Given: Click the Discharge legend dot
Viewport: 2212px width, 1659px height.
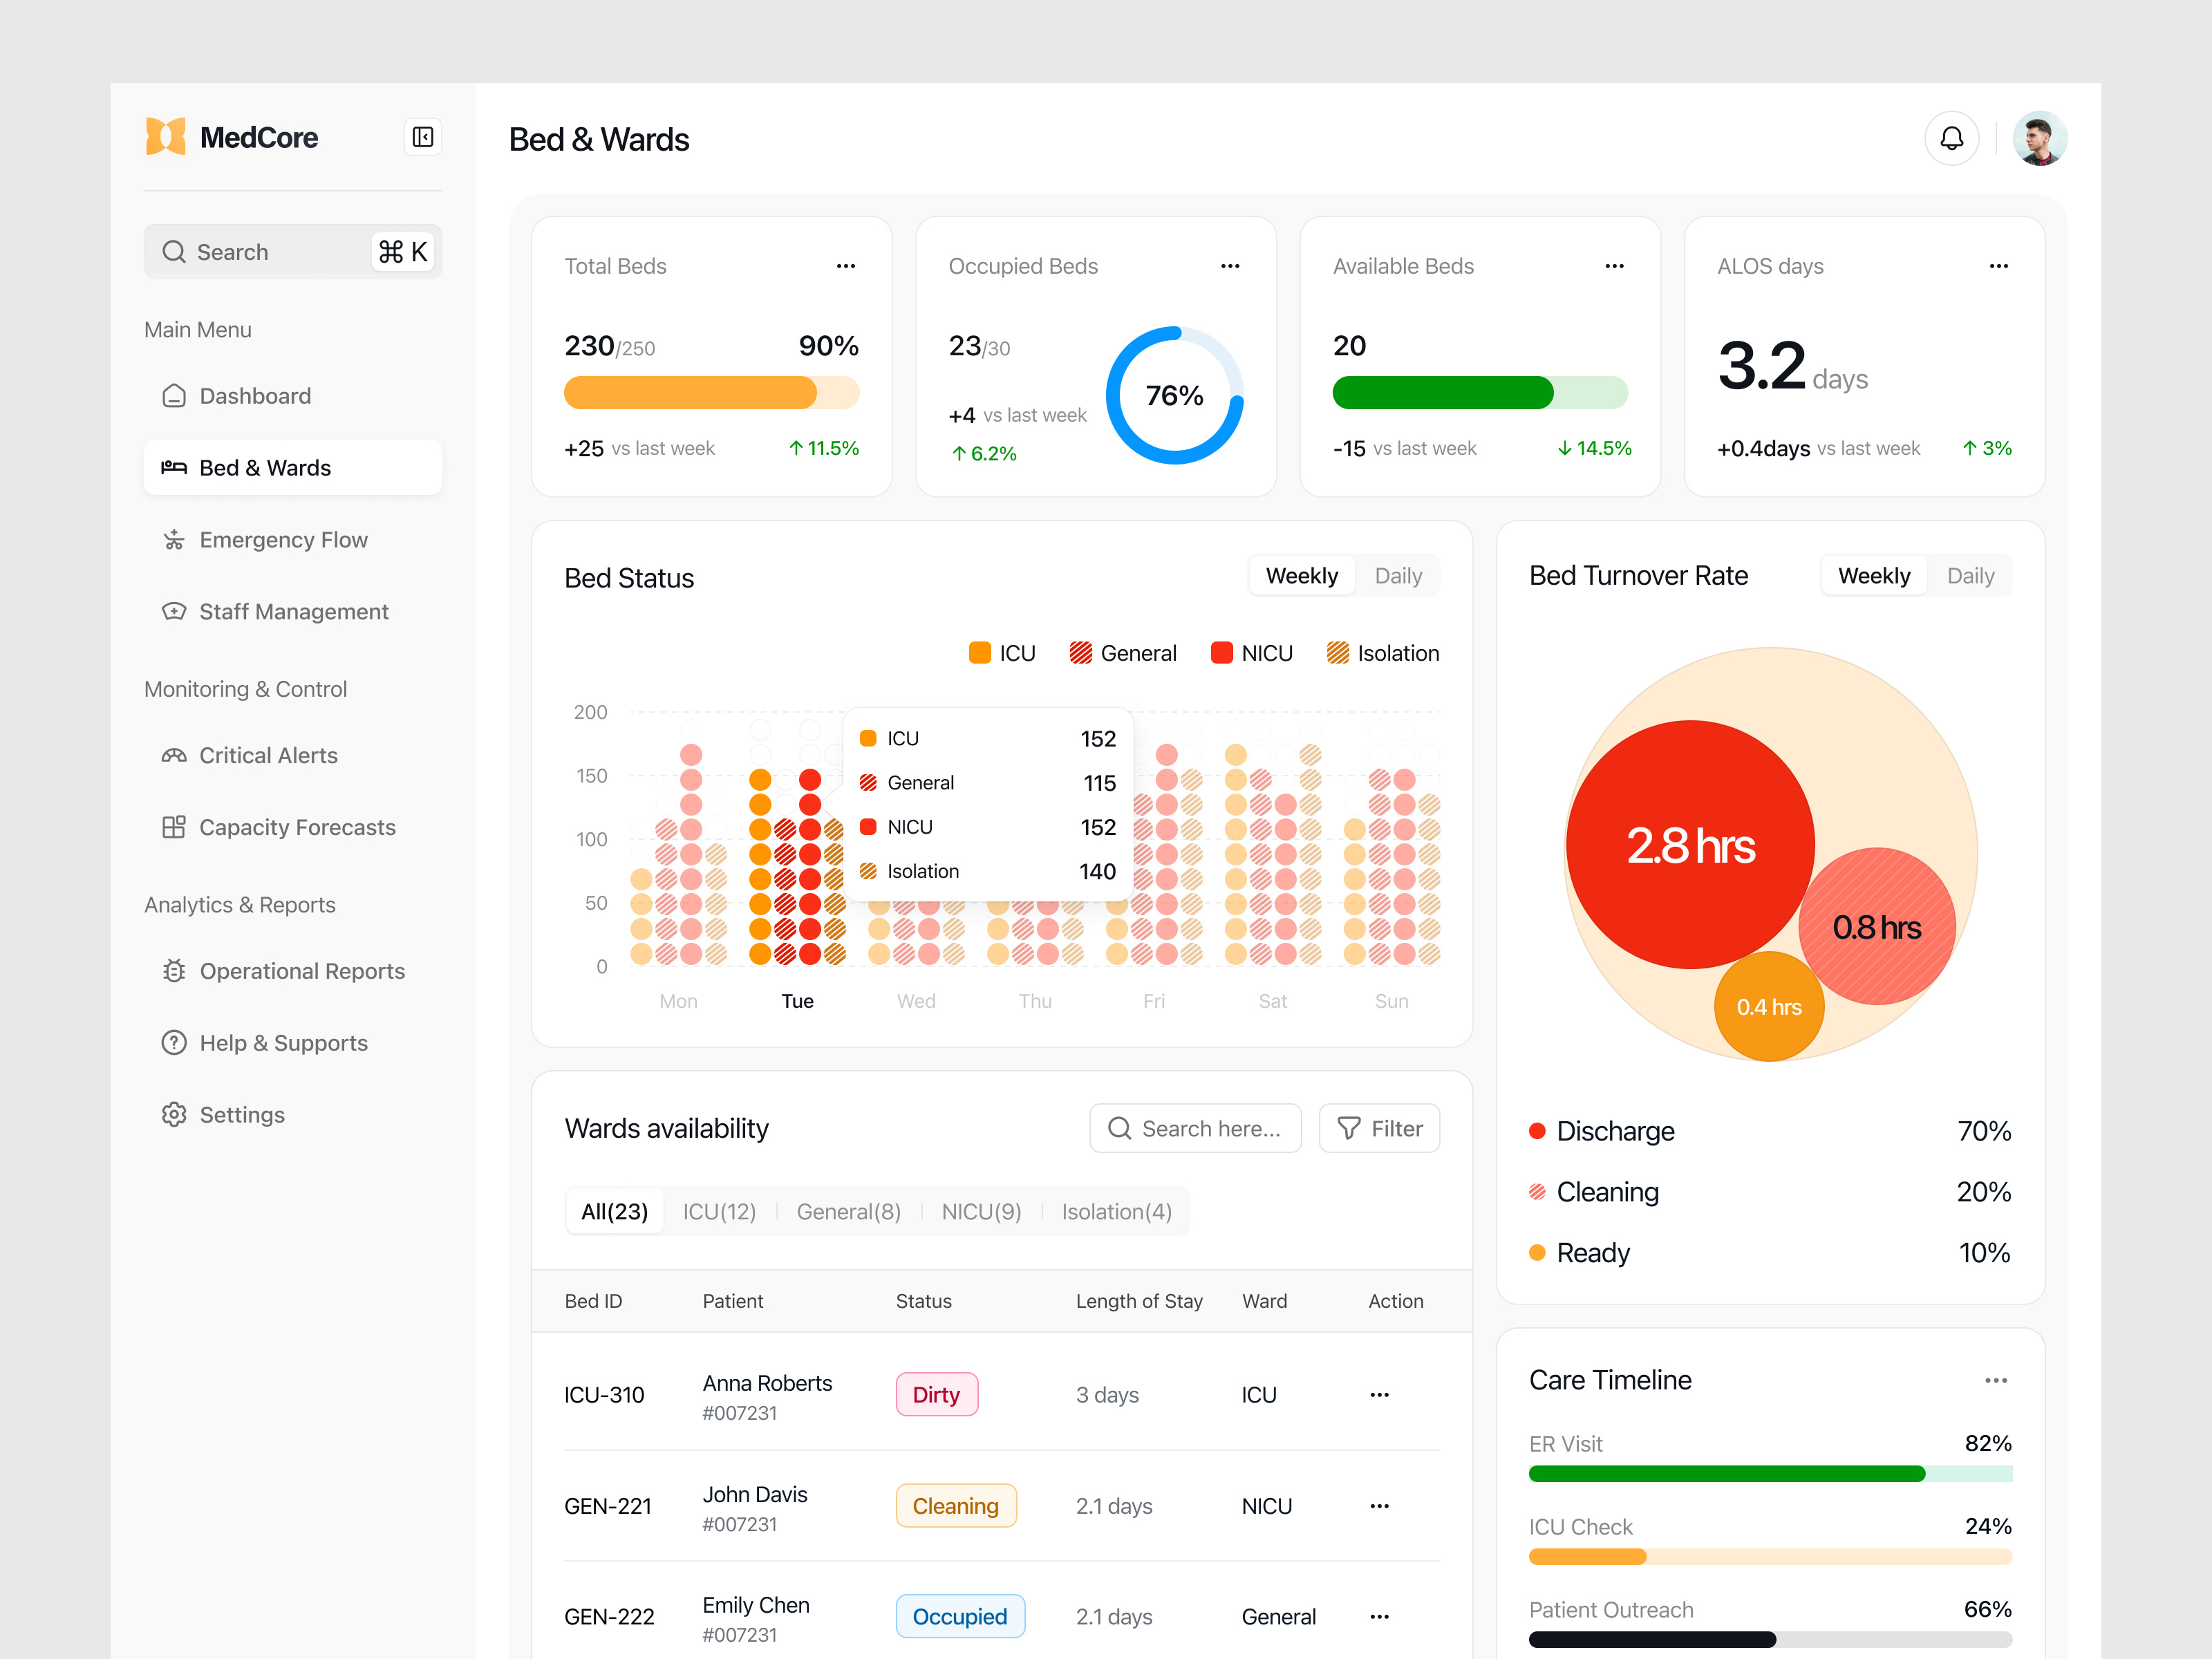Looking at the screenshot, I should click(1537, 1131).
